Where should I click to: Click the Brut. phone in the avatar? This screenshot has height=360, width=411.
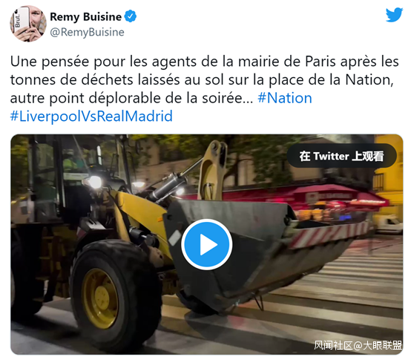pyautogui.click(x=21, y=19)
